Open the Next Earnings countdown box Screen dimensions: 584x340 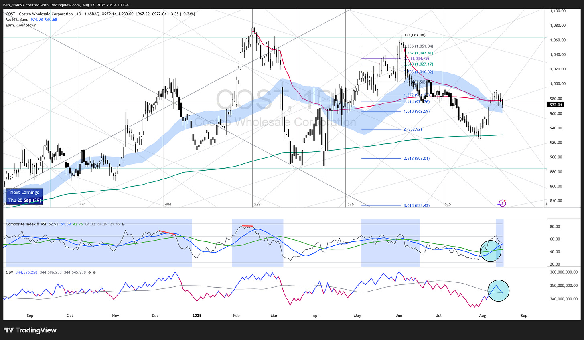click(x=25, y=196)
